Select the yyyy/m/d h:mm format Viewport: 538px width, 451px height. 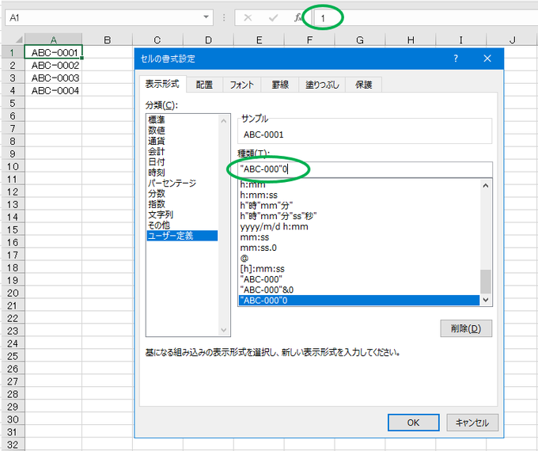coord(359,226)
